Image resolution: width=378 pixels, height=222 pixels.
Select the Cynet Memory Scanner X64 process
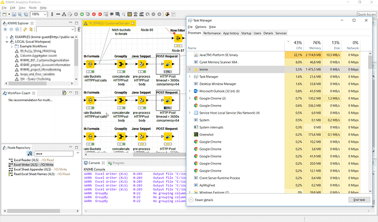(273, 62)
